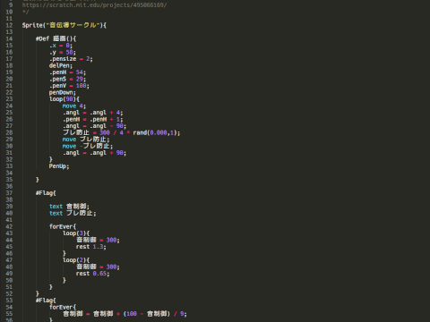Click the "move -ブレ防止;" line 30

[x=88, y=146]
